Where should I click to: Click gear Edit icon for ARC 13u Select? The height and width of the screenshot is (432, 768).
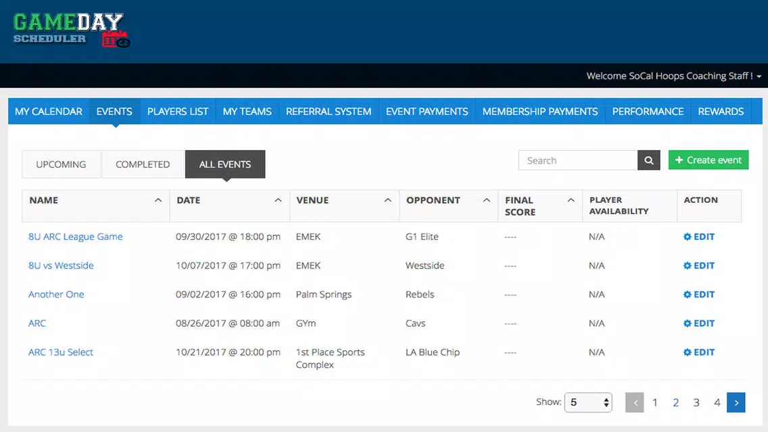pos(687,352)
